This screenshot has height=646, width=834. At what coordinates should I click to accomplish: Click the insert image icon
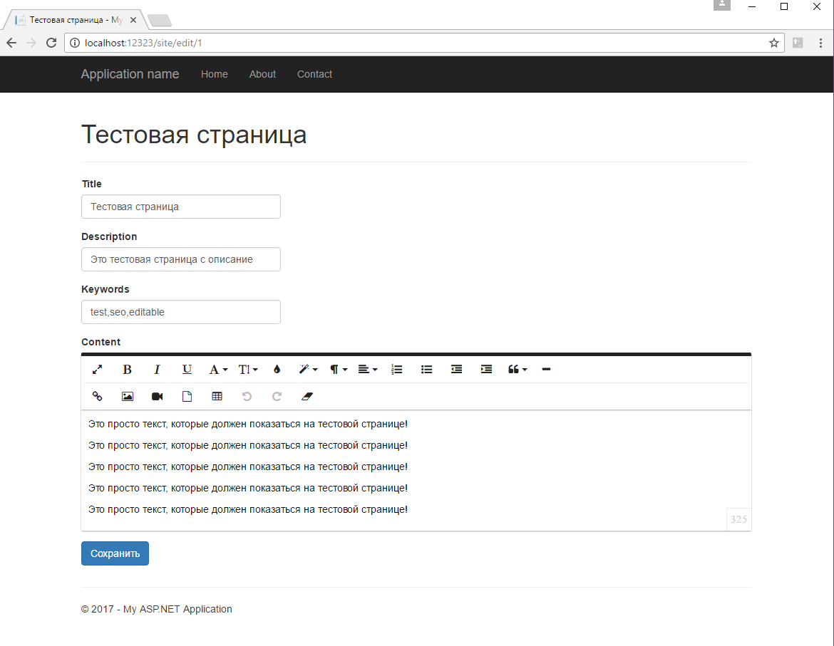tap(127, 396)
